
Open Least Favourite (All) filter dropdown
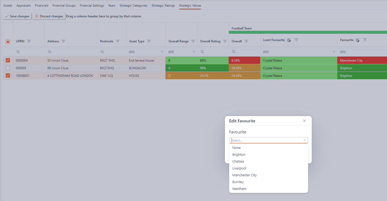click(299, 52)
